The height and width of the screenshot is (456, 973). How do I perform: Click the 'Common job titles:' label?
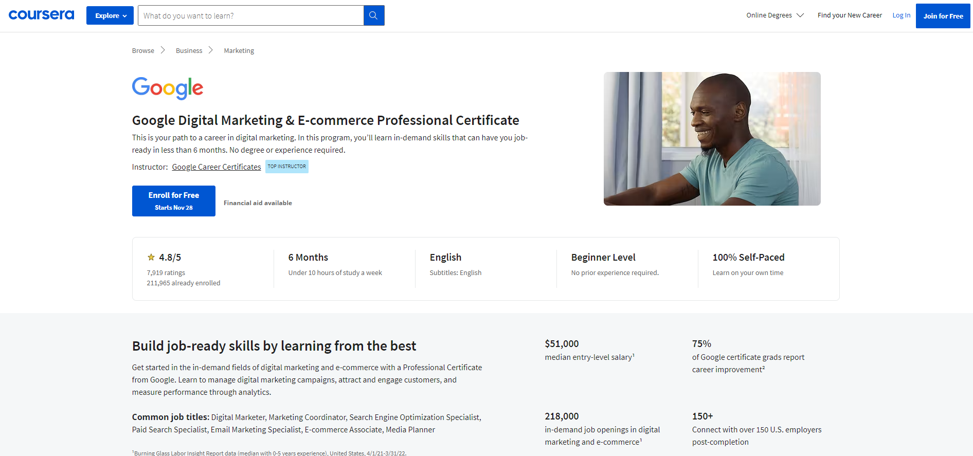coord(171,417)
